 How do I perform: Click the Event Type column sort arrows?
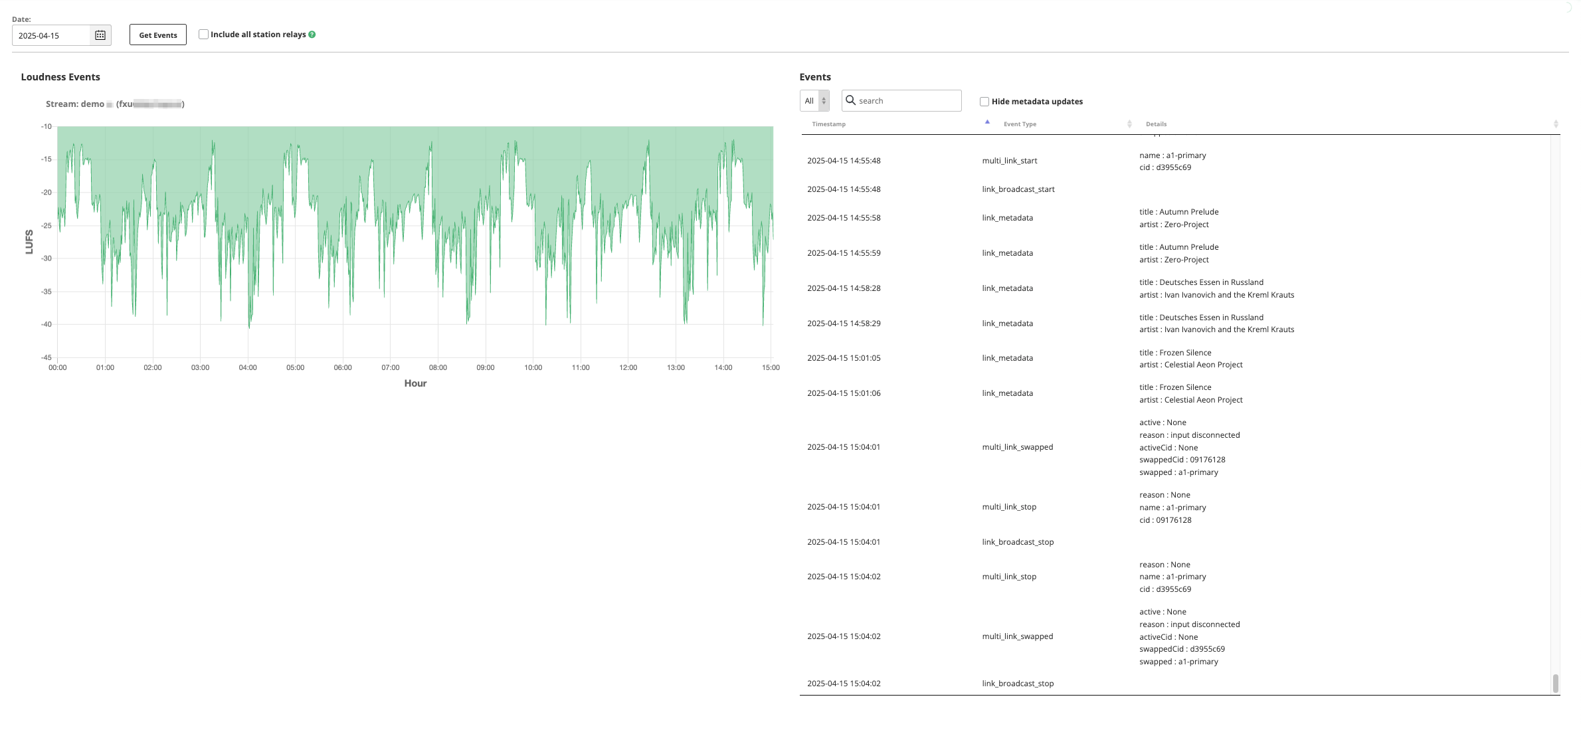pos(1129,124)
